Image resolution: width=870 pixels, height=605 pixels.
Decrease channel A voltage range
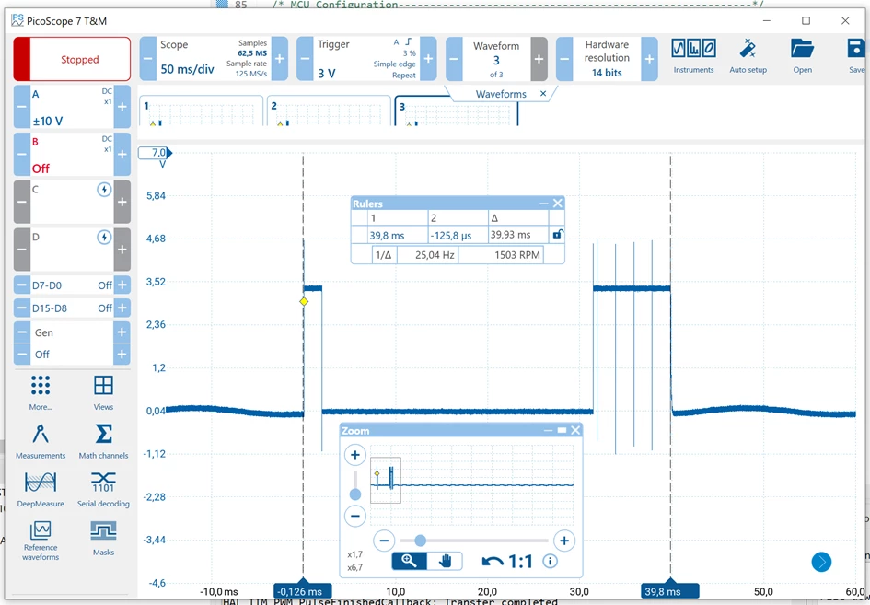22,107
